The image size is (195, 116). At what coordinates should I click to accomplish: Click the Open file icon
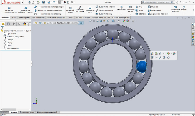(38, 2)
